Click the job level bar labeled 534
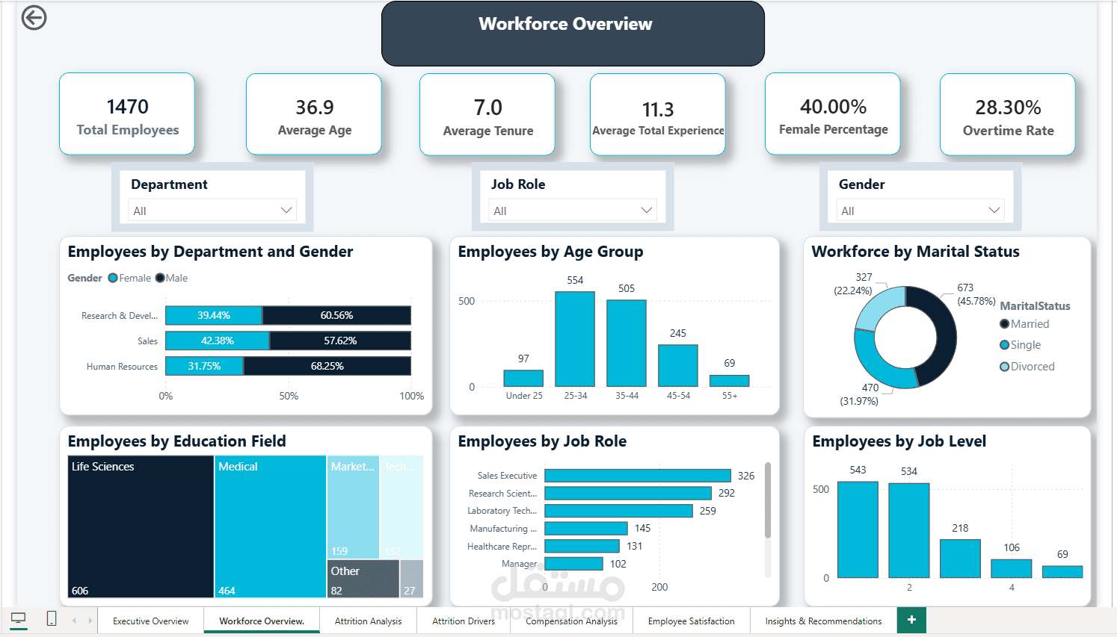This screenshot has width=1117, height=637. click(909, 530)
